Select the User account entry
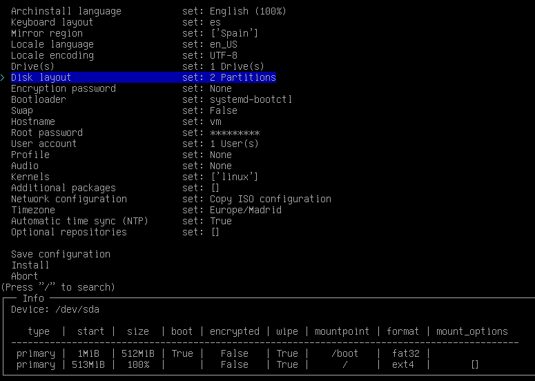Image resolution: width=535 pixels, height=381 pixels. [x=43, y=144]
